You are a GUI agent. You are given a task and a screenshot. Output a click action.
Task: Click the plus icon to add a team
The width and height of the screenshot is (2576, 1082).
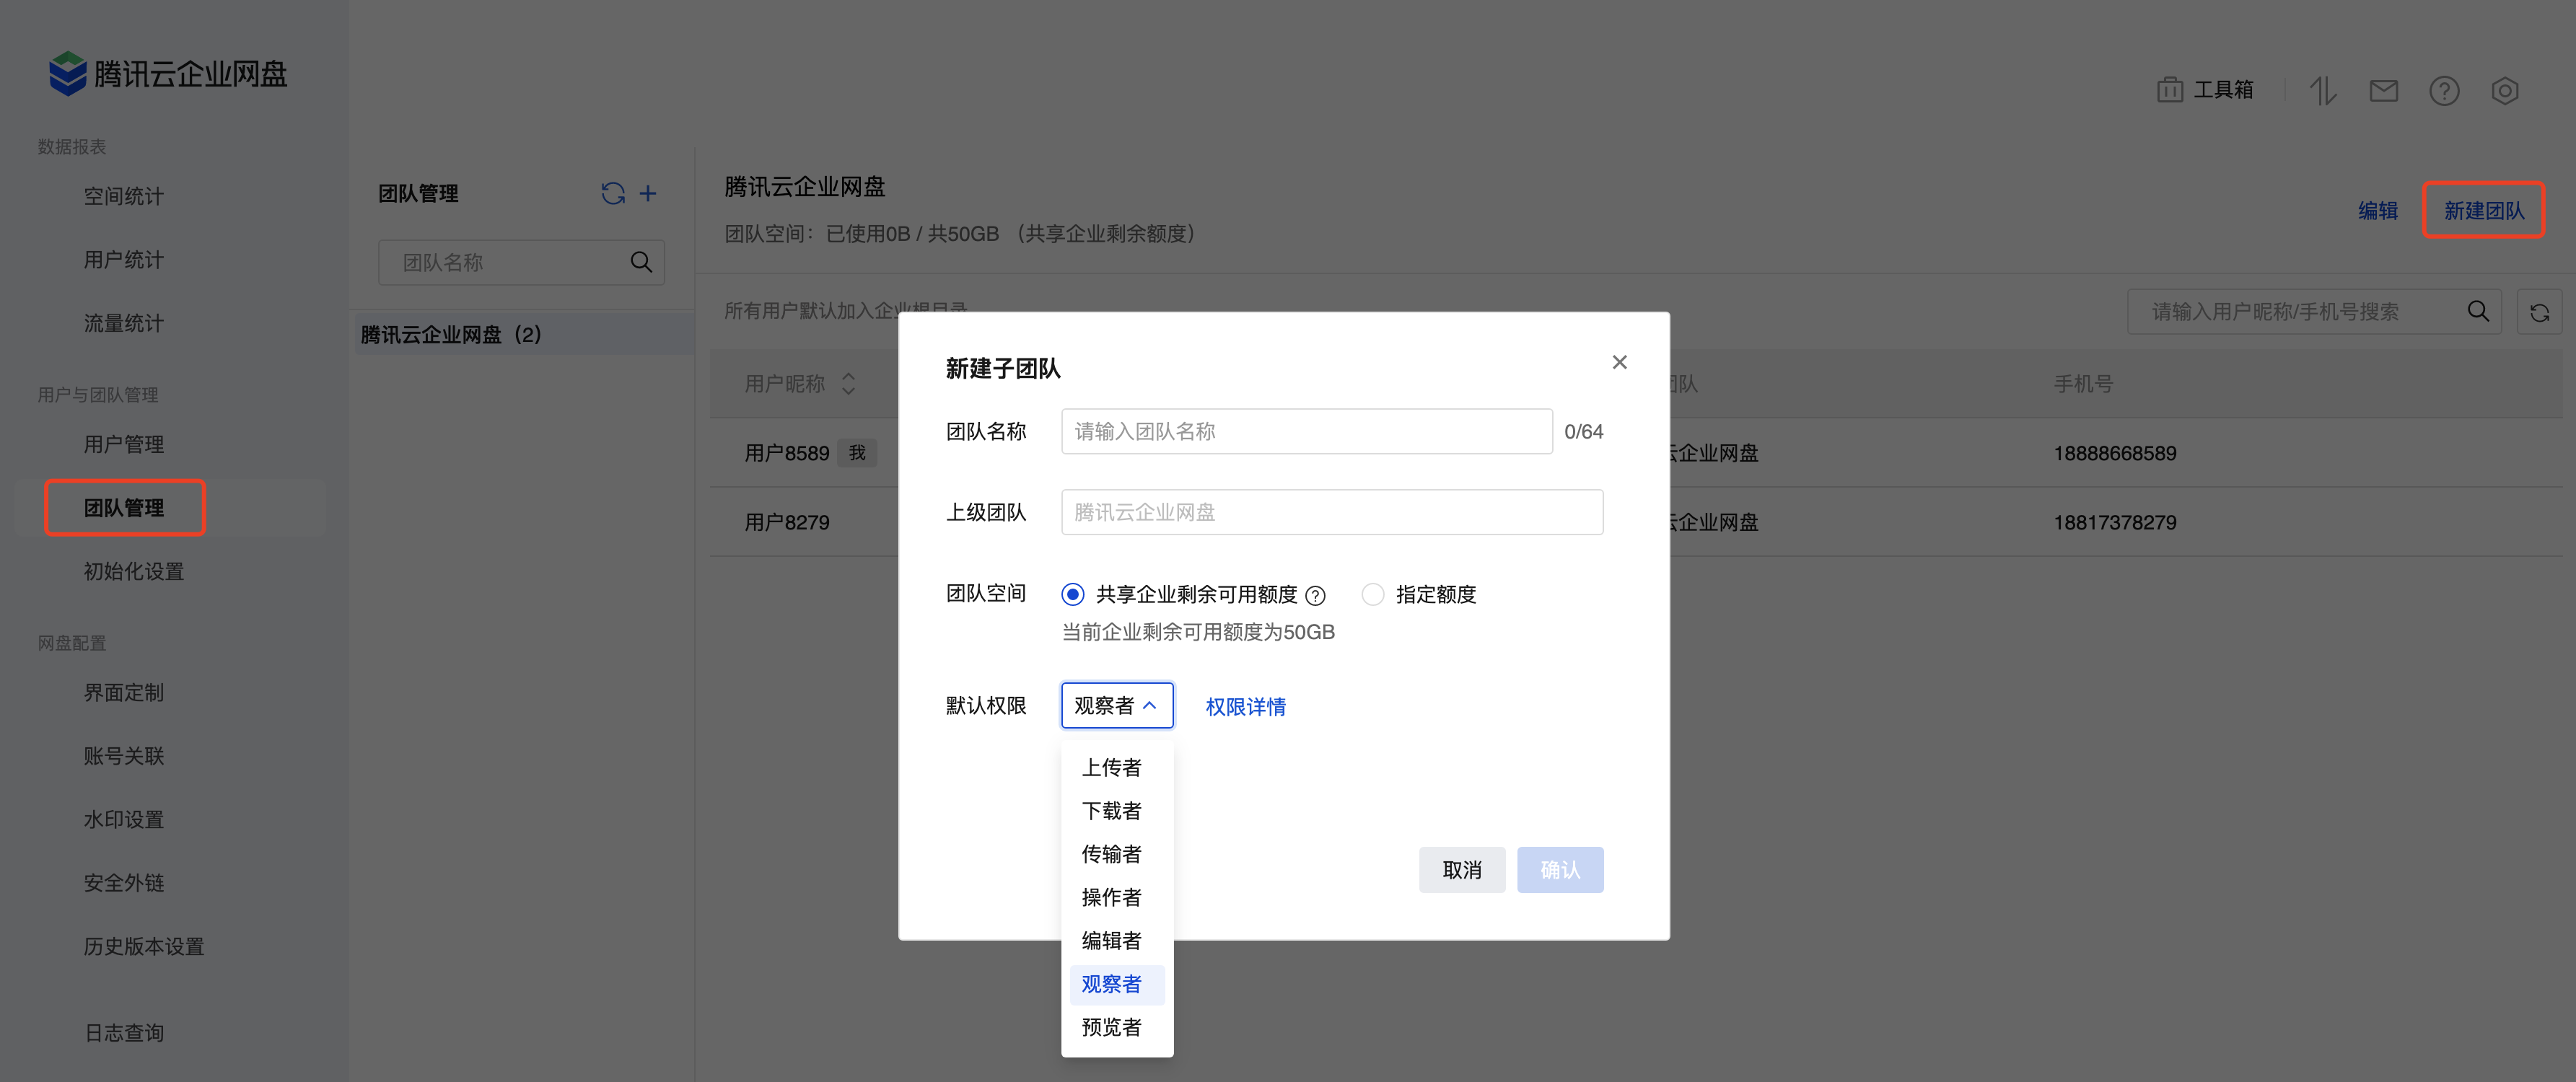[x=648, y=193]
